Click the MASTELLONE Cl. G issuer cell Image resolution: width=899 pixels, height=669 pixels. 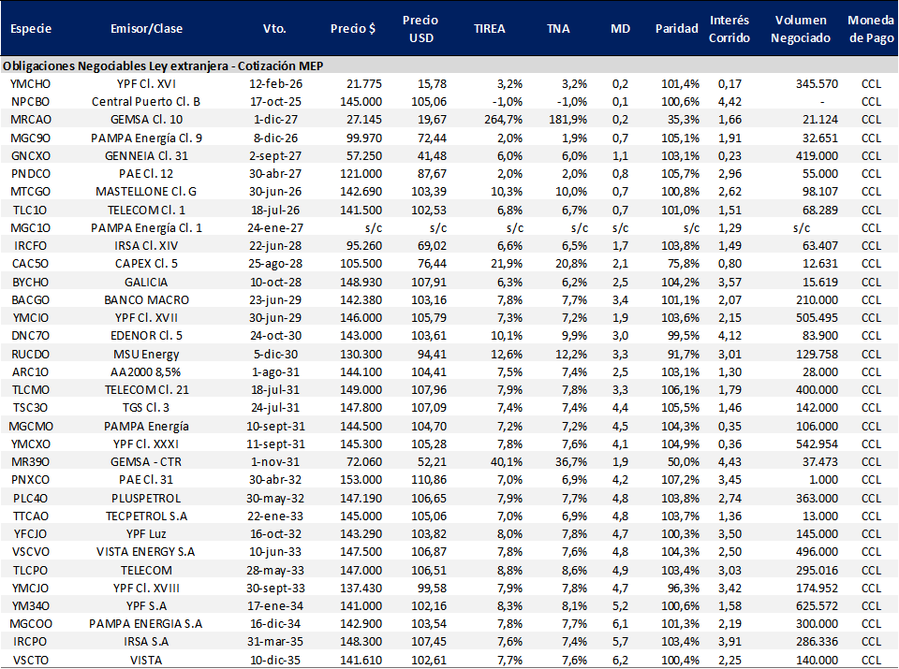tap(145, 190)
